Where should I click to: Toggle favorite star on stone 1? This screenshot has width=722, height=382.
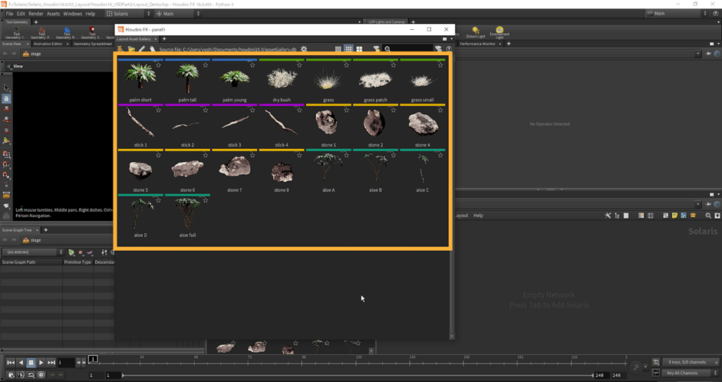(346, 110)
